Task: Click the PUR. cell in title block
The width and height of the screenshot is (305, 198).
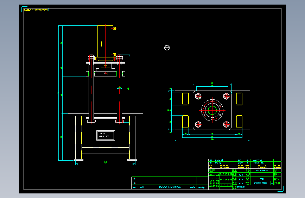Action: pos(262,179)
